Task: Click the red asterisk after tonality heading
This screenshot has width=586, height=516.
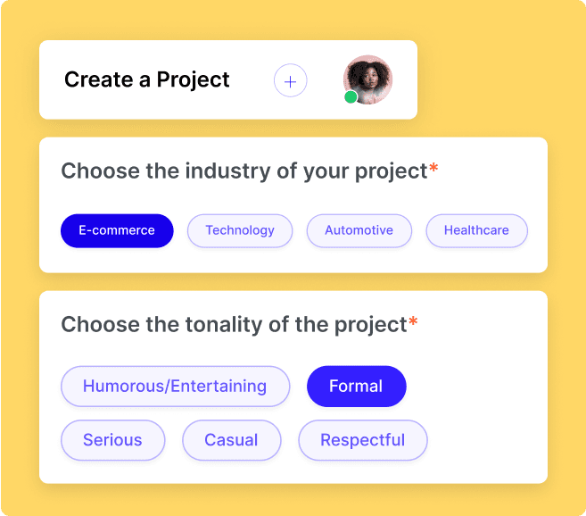Action: pyautogui.click(x=413, y=320)
